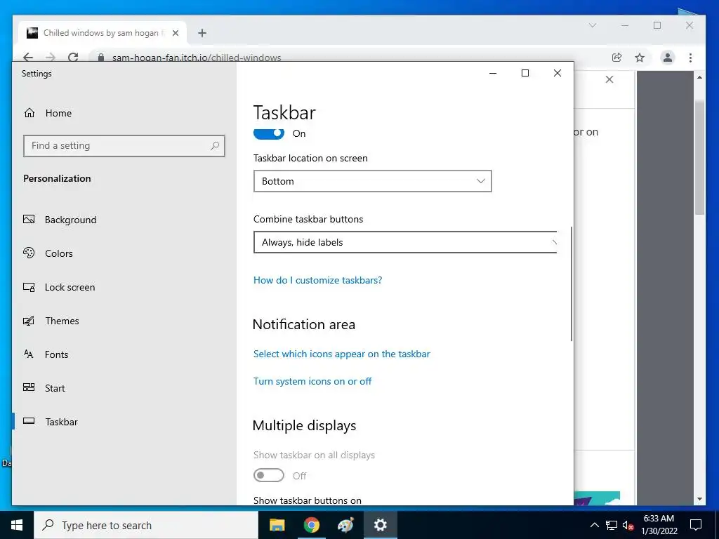Viewport: 719px width, 539px height.
Task: Switch to Chrome on the taskbar
Action: (x=311, y=525)
